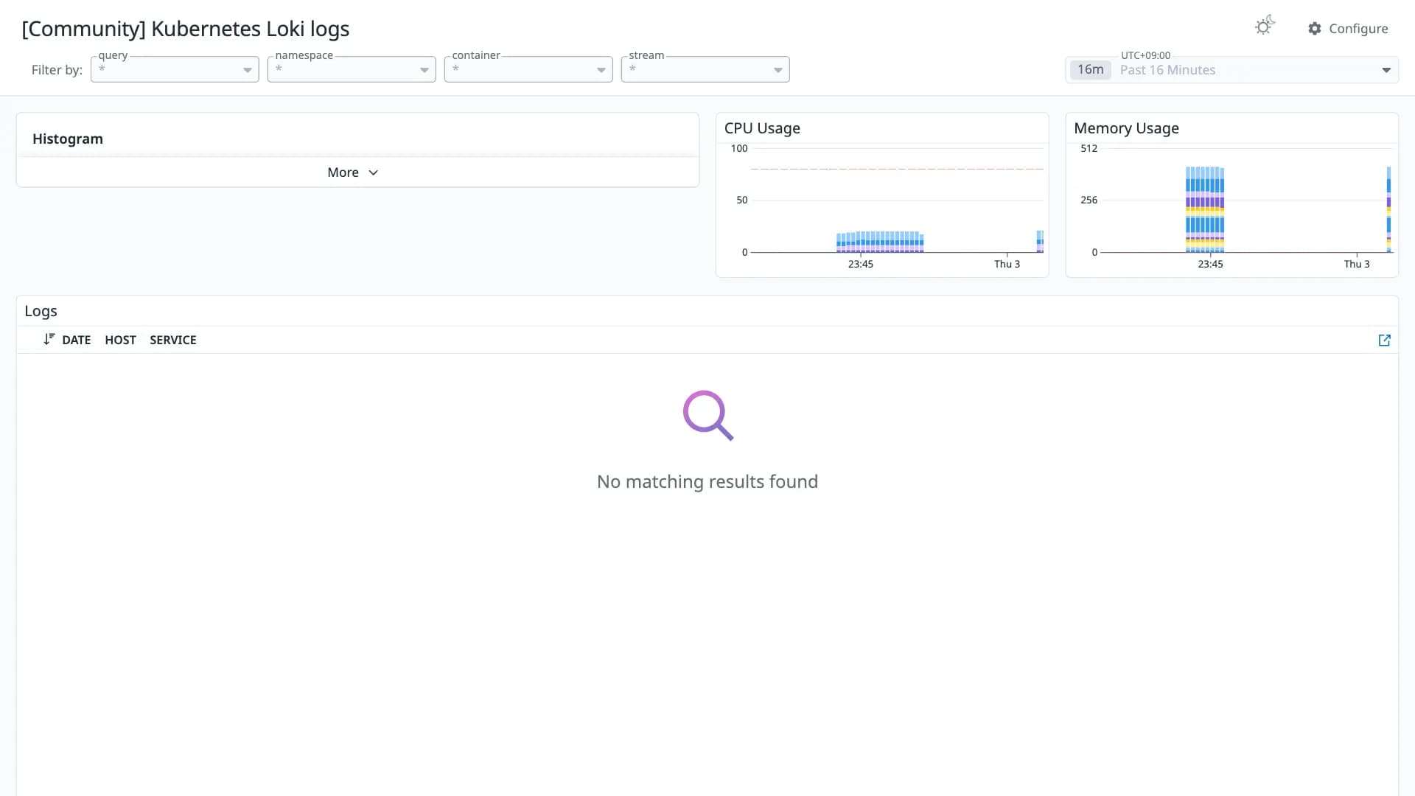Open the container filter dropdown
The image size is (1415, 796).
(x=528, y=69)
